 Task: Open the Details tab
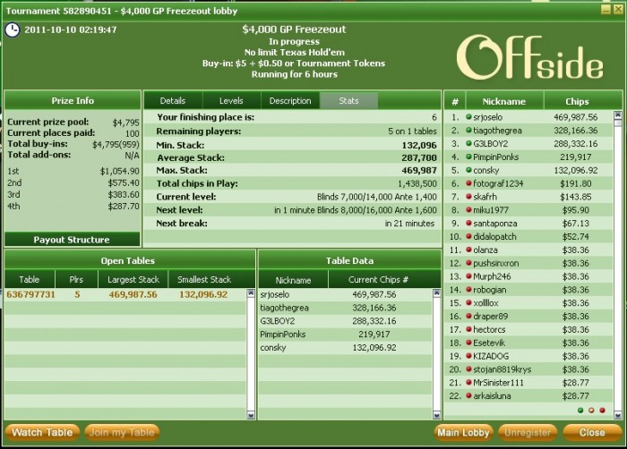[x=173, y=101]
